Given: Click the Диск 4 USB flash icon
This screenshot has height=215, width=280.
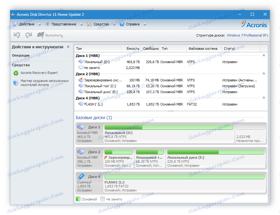Looking at the screenshot, I should click(x=81, y=176).
